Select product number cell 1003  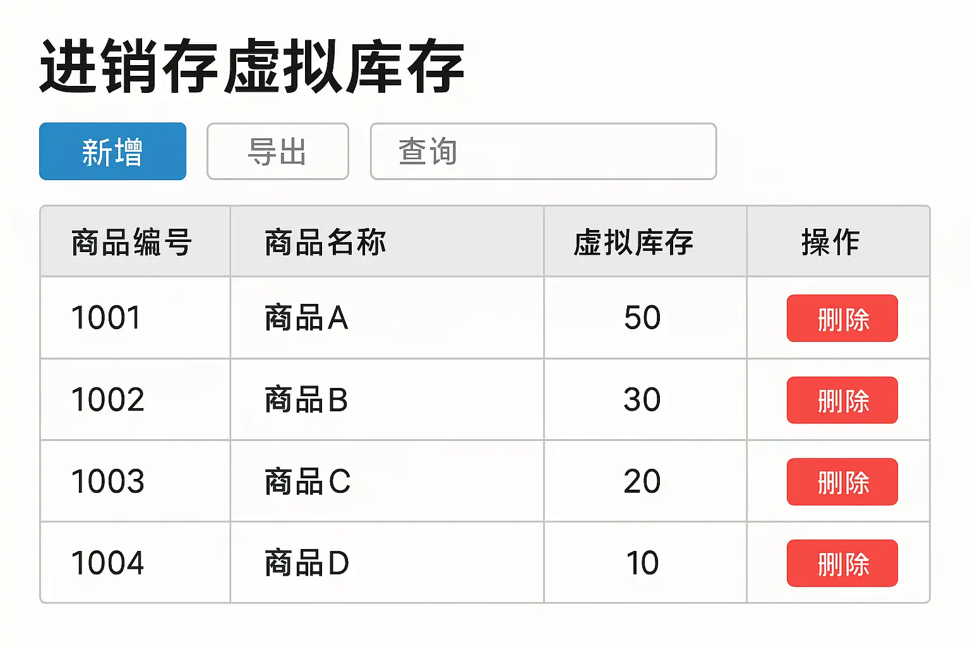click(108, 481)
